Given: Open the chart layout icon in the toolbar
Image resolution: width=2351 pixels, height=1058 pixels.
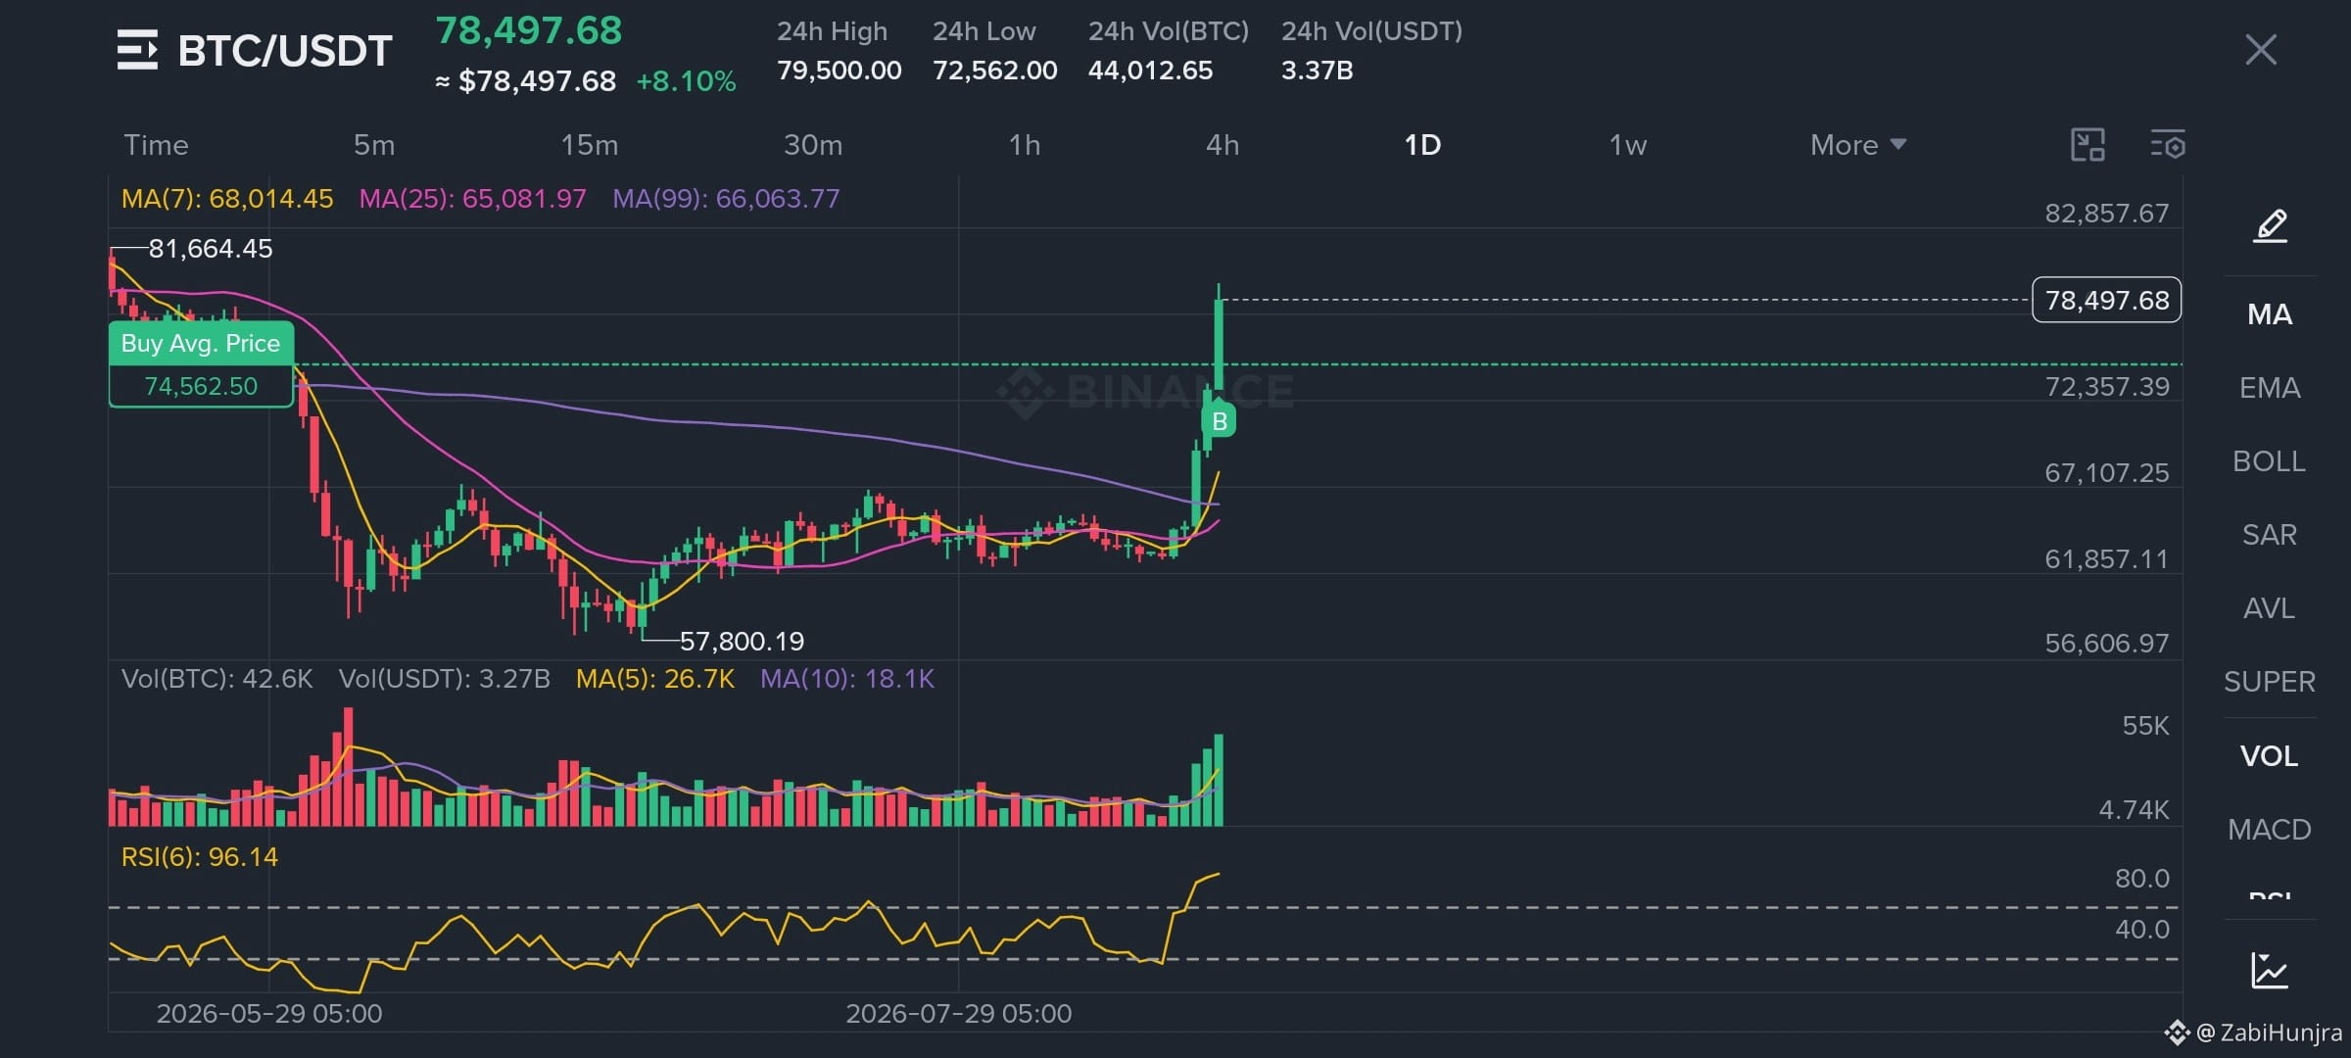Looking at the screenshot, I should click(2087, 145).
